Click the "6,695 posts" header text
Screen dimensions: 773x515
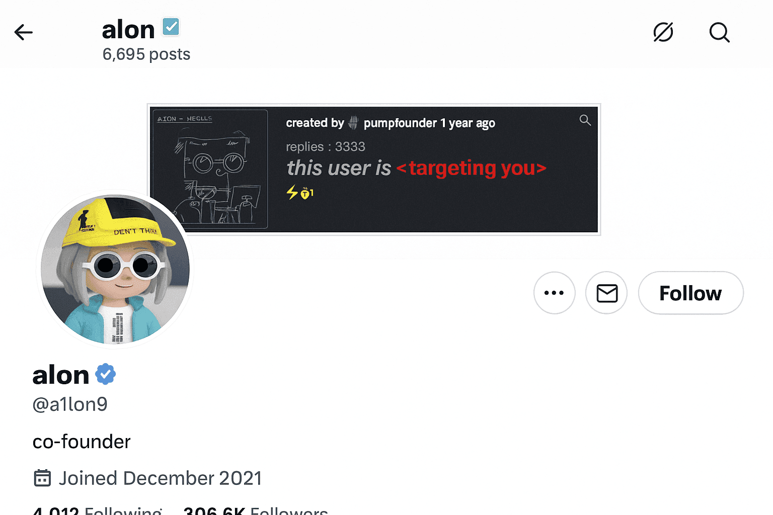146,54
